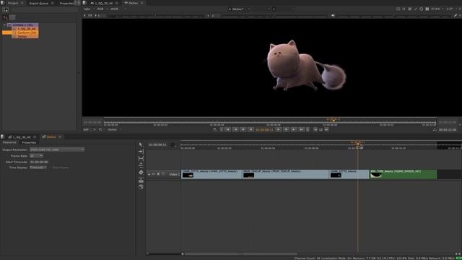Viewport: 462px width, 260px height.
Task: Enable the Drop Frame checkbox
Action: click(x=50, y=168)
